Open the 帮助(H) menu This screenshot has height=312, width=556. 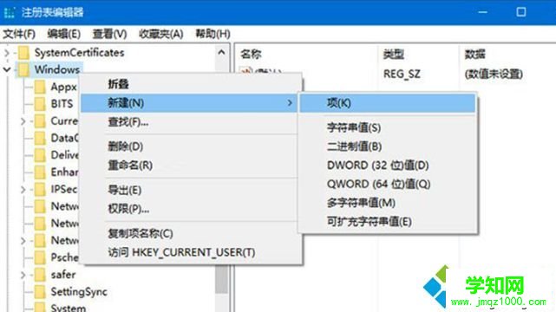point(213,34)
